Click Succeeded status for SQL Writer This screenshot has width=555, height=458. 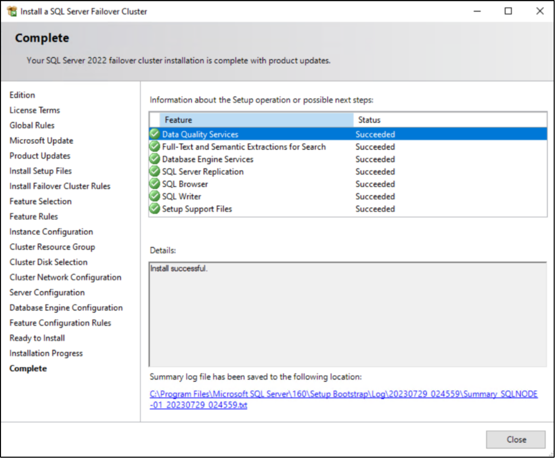click(x=375, y=196)
